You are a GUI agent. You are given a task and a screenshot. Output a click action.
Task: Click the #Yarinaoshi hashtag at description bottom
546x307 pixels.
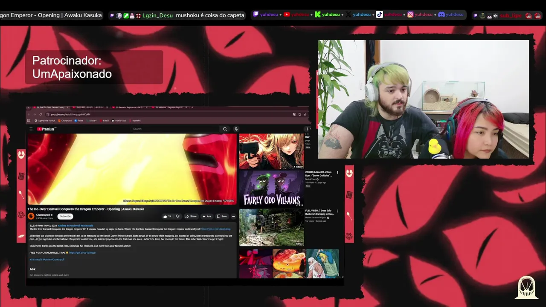tap(36, 259)
